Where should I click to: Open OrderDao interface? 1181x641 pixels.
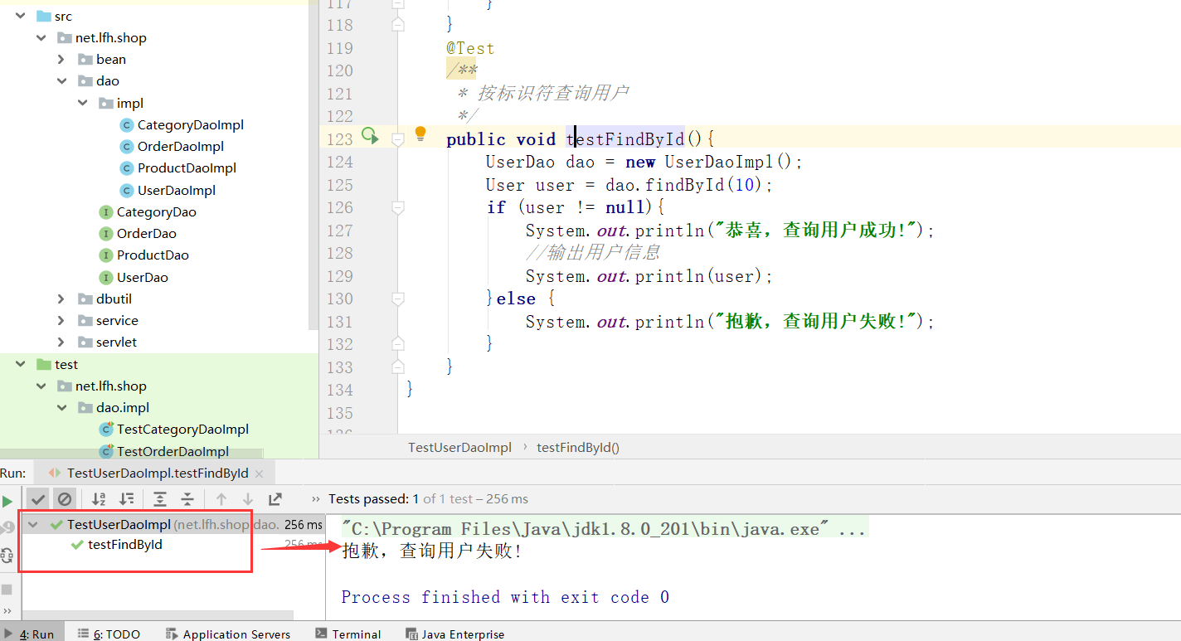tap(147, 233)
